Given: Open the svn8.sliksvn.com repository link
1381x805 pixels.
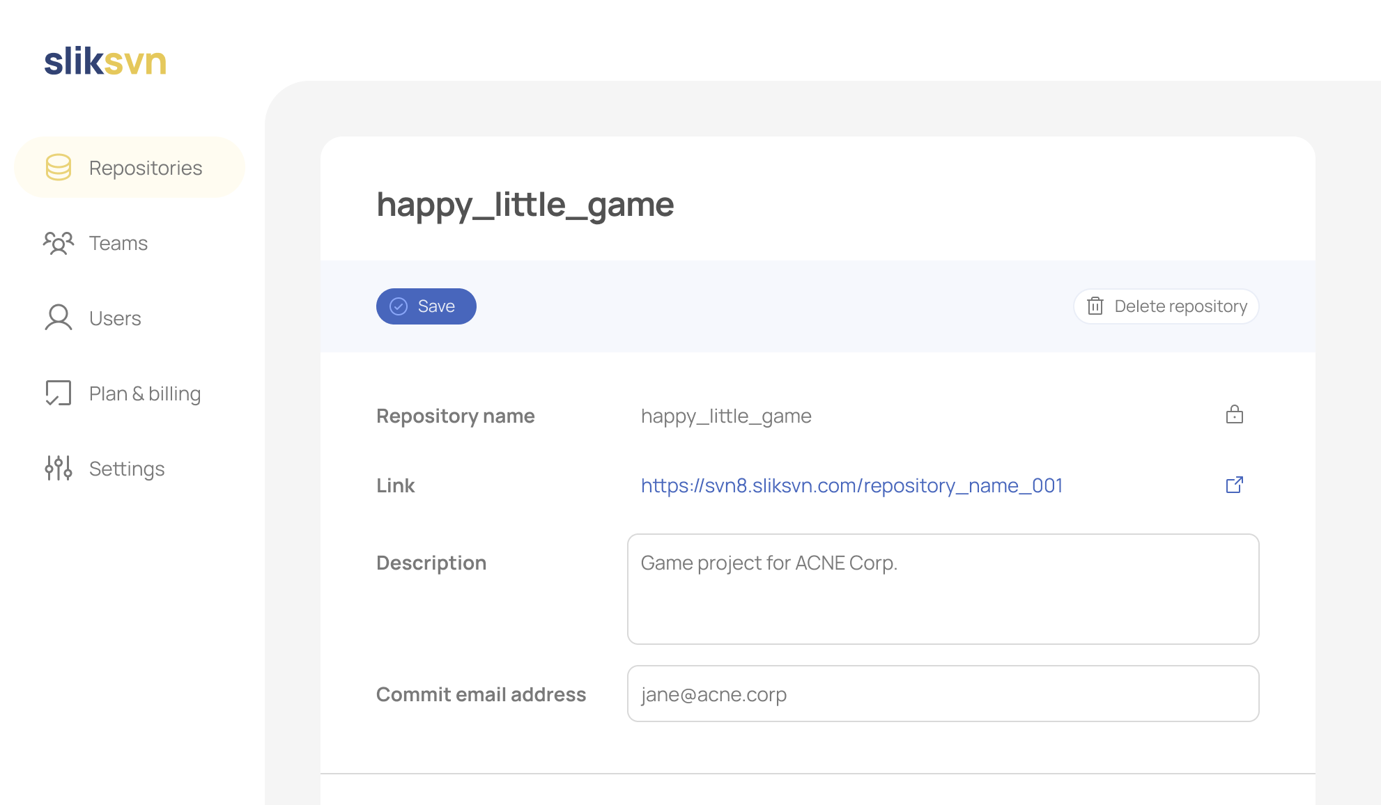Looking at the screenshot, I should pyautogui.click(x=851, y=485).
